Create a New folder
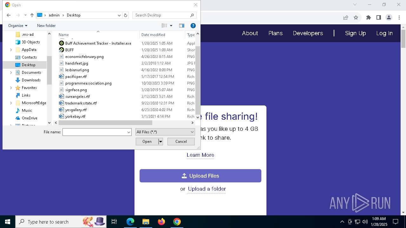The width and height of the screenshot is (406, 228). pyautogui.click(x=46, y=26)
